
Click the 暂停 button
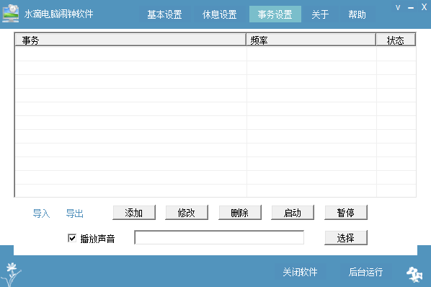click(x=346, y=213)
